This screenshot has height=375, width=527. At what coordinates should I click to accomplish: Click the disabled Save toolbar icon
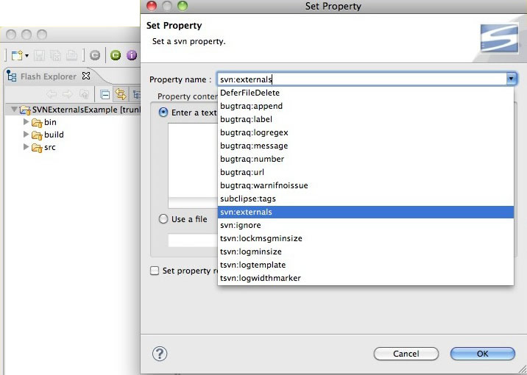[x=39, y=55]
